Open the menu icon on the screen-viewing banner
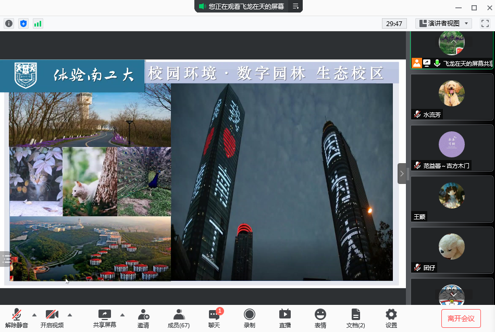 point(295,6)
